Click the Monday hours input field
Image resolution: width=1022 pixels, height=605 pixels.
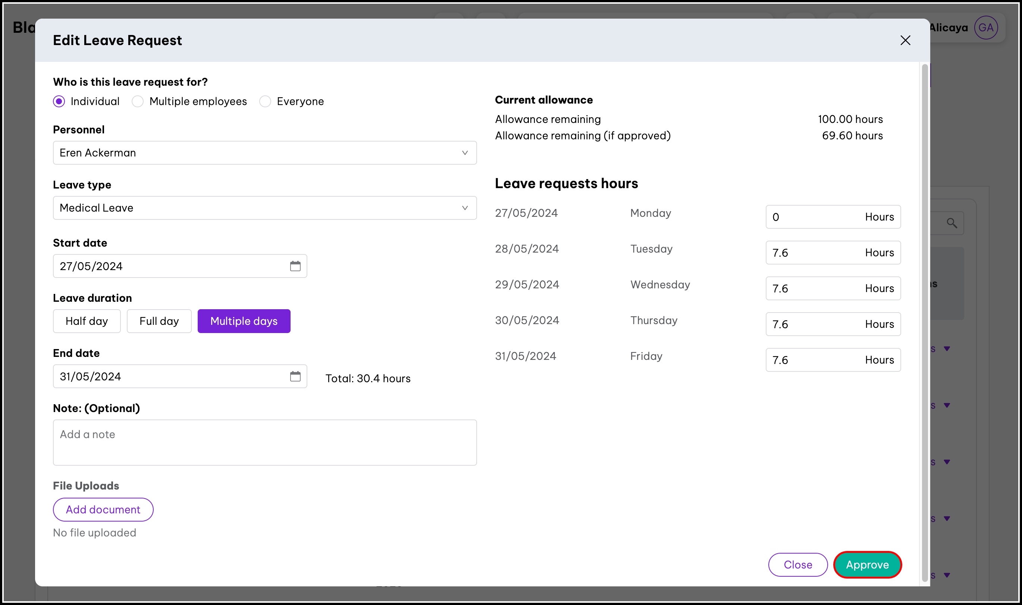[x=812, y=217]
